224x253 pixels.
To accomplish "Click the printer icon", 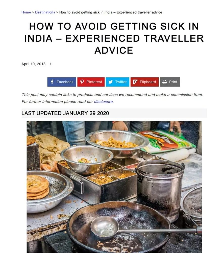I will tap(164, 82).
